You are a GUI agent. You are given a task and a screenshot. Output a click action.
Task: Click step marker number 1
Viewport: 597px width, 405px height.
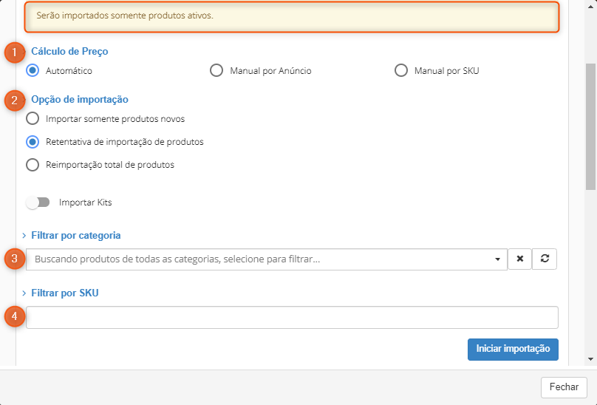click(15, 53)
